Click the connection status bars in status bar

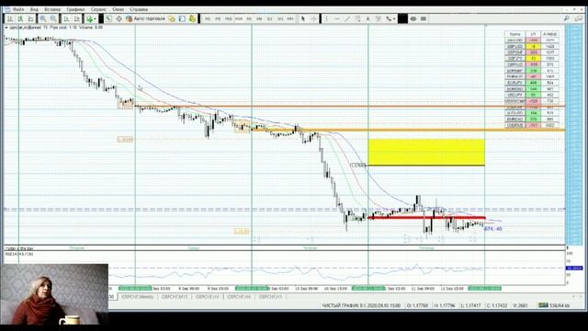click(x=543, y=305)
